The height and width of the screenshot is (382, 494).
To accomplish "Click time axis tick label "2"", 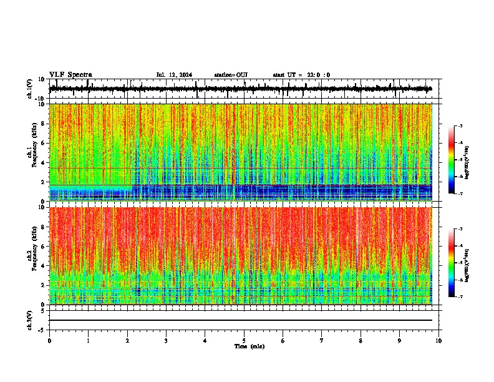I will click(127, 341).
